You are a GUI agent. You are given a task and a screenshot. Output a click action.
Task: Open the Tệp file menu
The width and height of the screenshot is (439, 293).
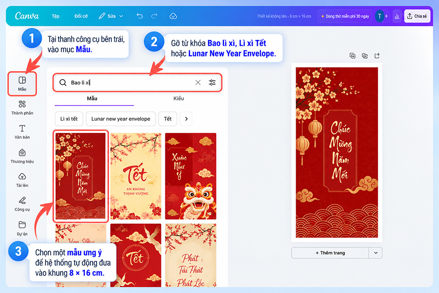click(56, 16)
